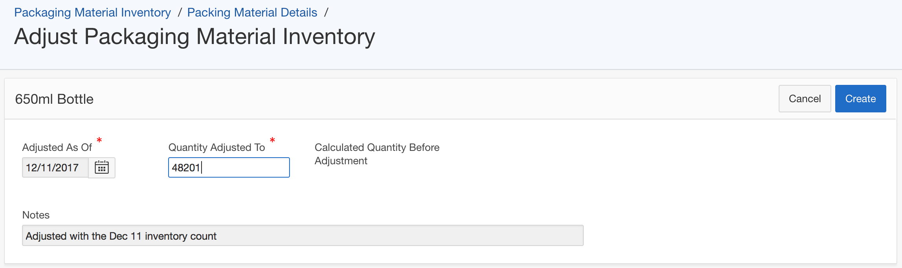This screenshot has height=268, width=902.
Task: Open the Packing Material Details breadcrumb
Action: (252, 13)
